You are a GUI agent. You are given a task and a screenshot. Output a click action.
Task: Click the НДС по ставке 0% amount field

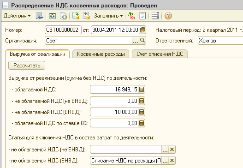tap(114, 123)
